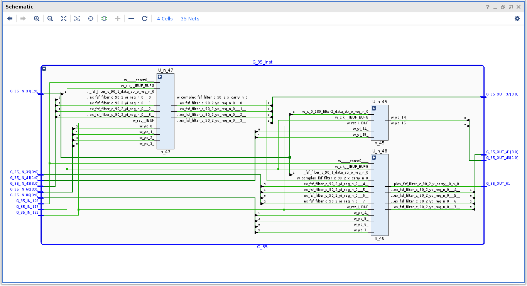Select w_yi_14_ input pin of U_n_45
This screenshot has height=286, width=527.
coord(360,129)
